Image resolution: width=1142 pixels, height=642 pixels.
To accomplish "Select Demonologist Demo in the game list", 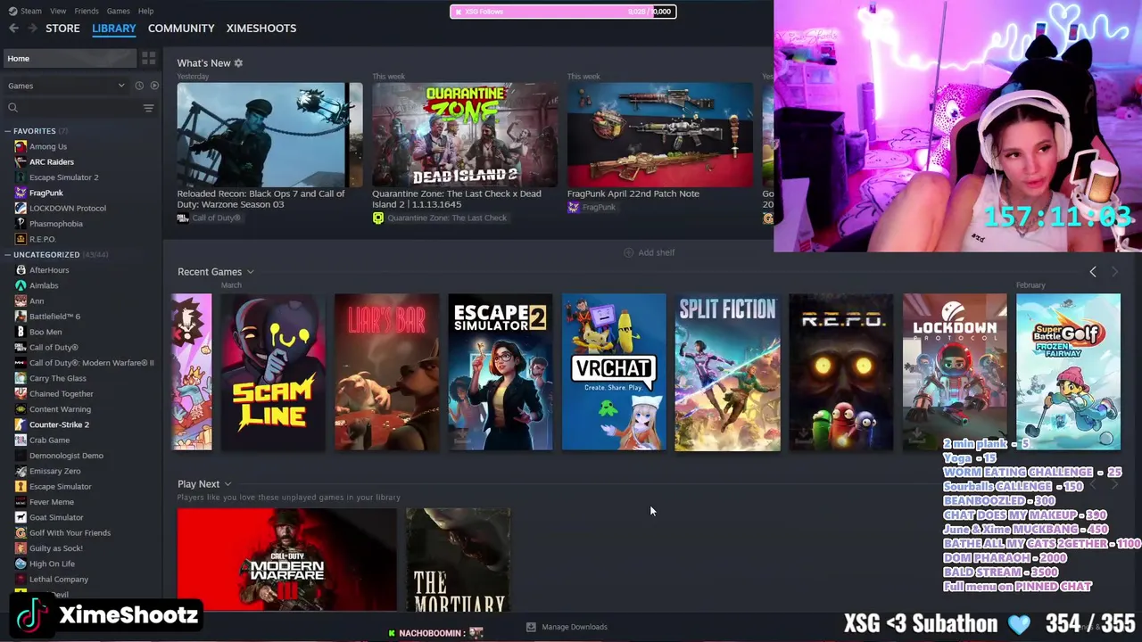I will pos(66,456).
